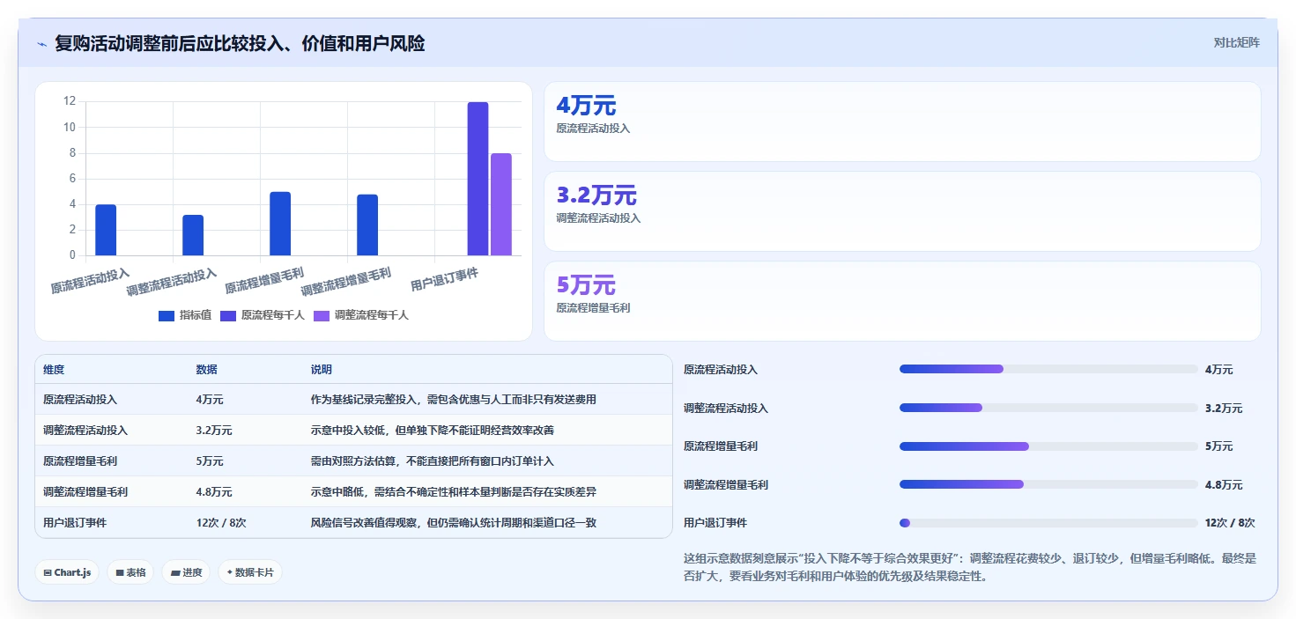Viewport: 1296px width, 619px height.
Task: Click the 用户退订事件 progress bar
Action: pos(1048,523)
